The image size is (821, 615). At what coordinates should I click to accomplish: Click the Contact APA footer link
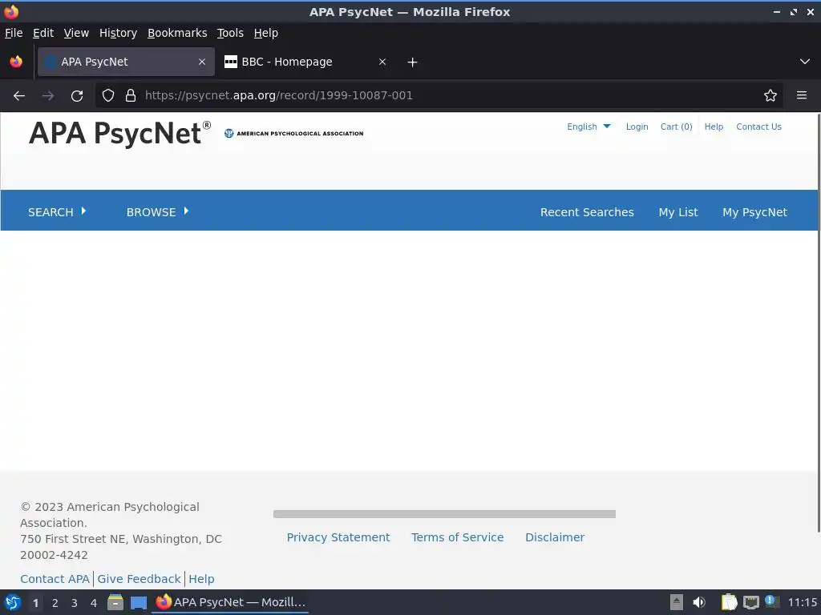pyautogui.click(x=55, y=579)
